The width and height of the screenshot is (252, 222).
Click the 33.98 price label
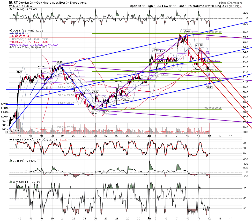[155, 50]
